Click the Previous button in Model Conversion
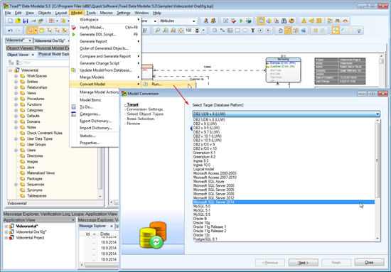This screenshot has width=391, height=272. [x=270, y=263]
